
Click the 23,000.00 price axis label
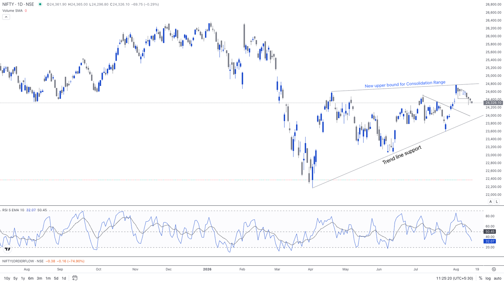493,155
